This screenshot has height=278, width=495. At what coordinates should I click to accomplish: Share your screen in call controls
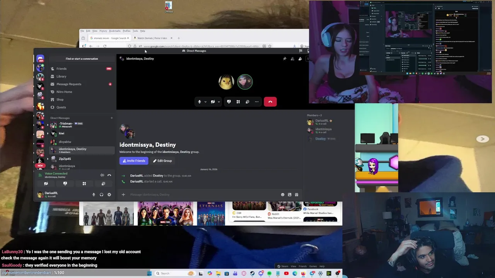click(229, 102)
